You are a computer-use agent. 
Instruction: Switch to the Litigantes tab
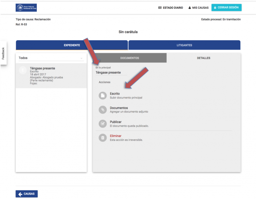[x=184, y=45]
